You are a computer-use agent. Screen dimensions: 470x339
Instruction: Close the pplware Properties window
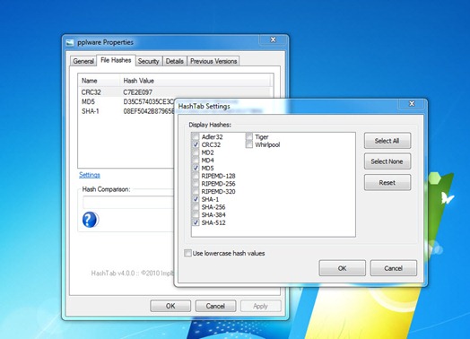pyautogui.click(x=273, y=39)
